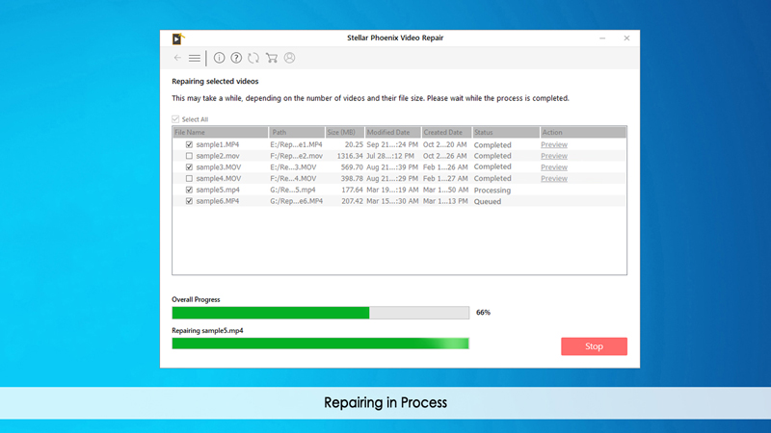Open Preview link for sample4.MOV
Screen dimensions: 771x433
tap(554, 179)
